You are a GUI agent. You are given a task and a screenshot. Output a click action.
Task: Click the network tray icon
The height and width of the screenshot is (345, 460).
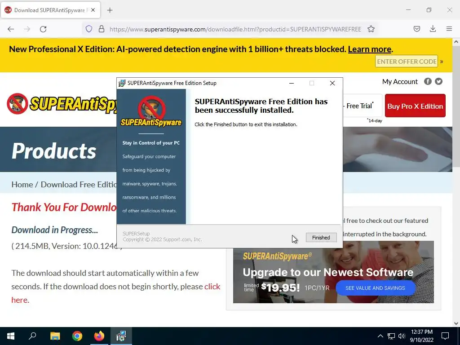(391, 336)
